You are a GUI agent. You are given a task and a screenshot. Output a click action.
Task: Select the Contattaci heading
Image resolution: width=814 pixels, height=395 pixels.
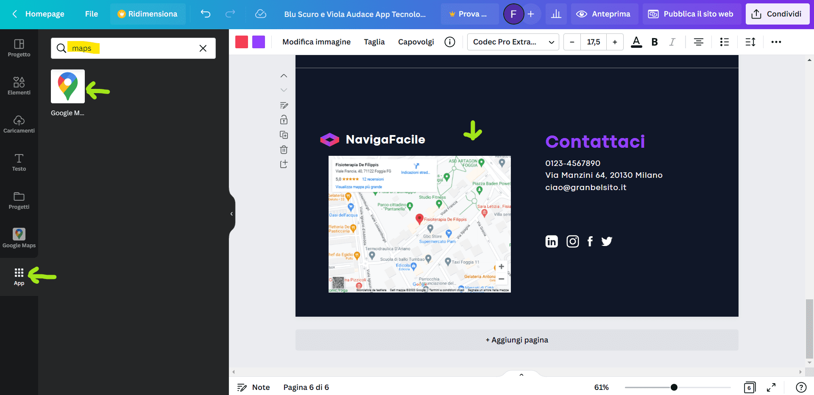[x=595, y=141]
